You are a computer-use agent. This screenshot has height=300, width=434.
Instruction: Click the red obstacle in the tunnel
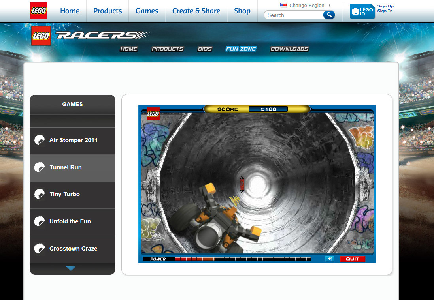(x=242, y=184)
